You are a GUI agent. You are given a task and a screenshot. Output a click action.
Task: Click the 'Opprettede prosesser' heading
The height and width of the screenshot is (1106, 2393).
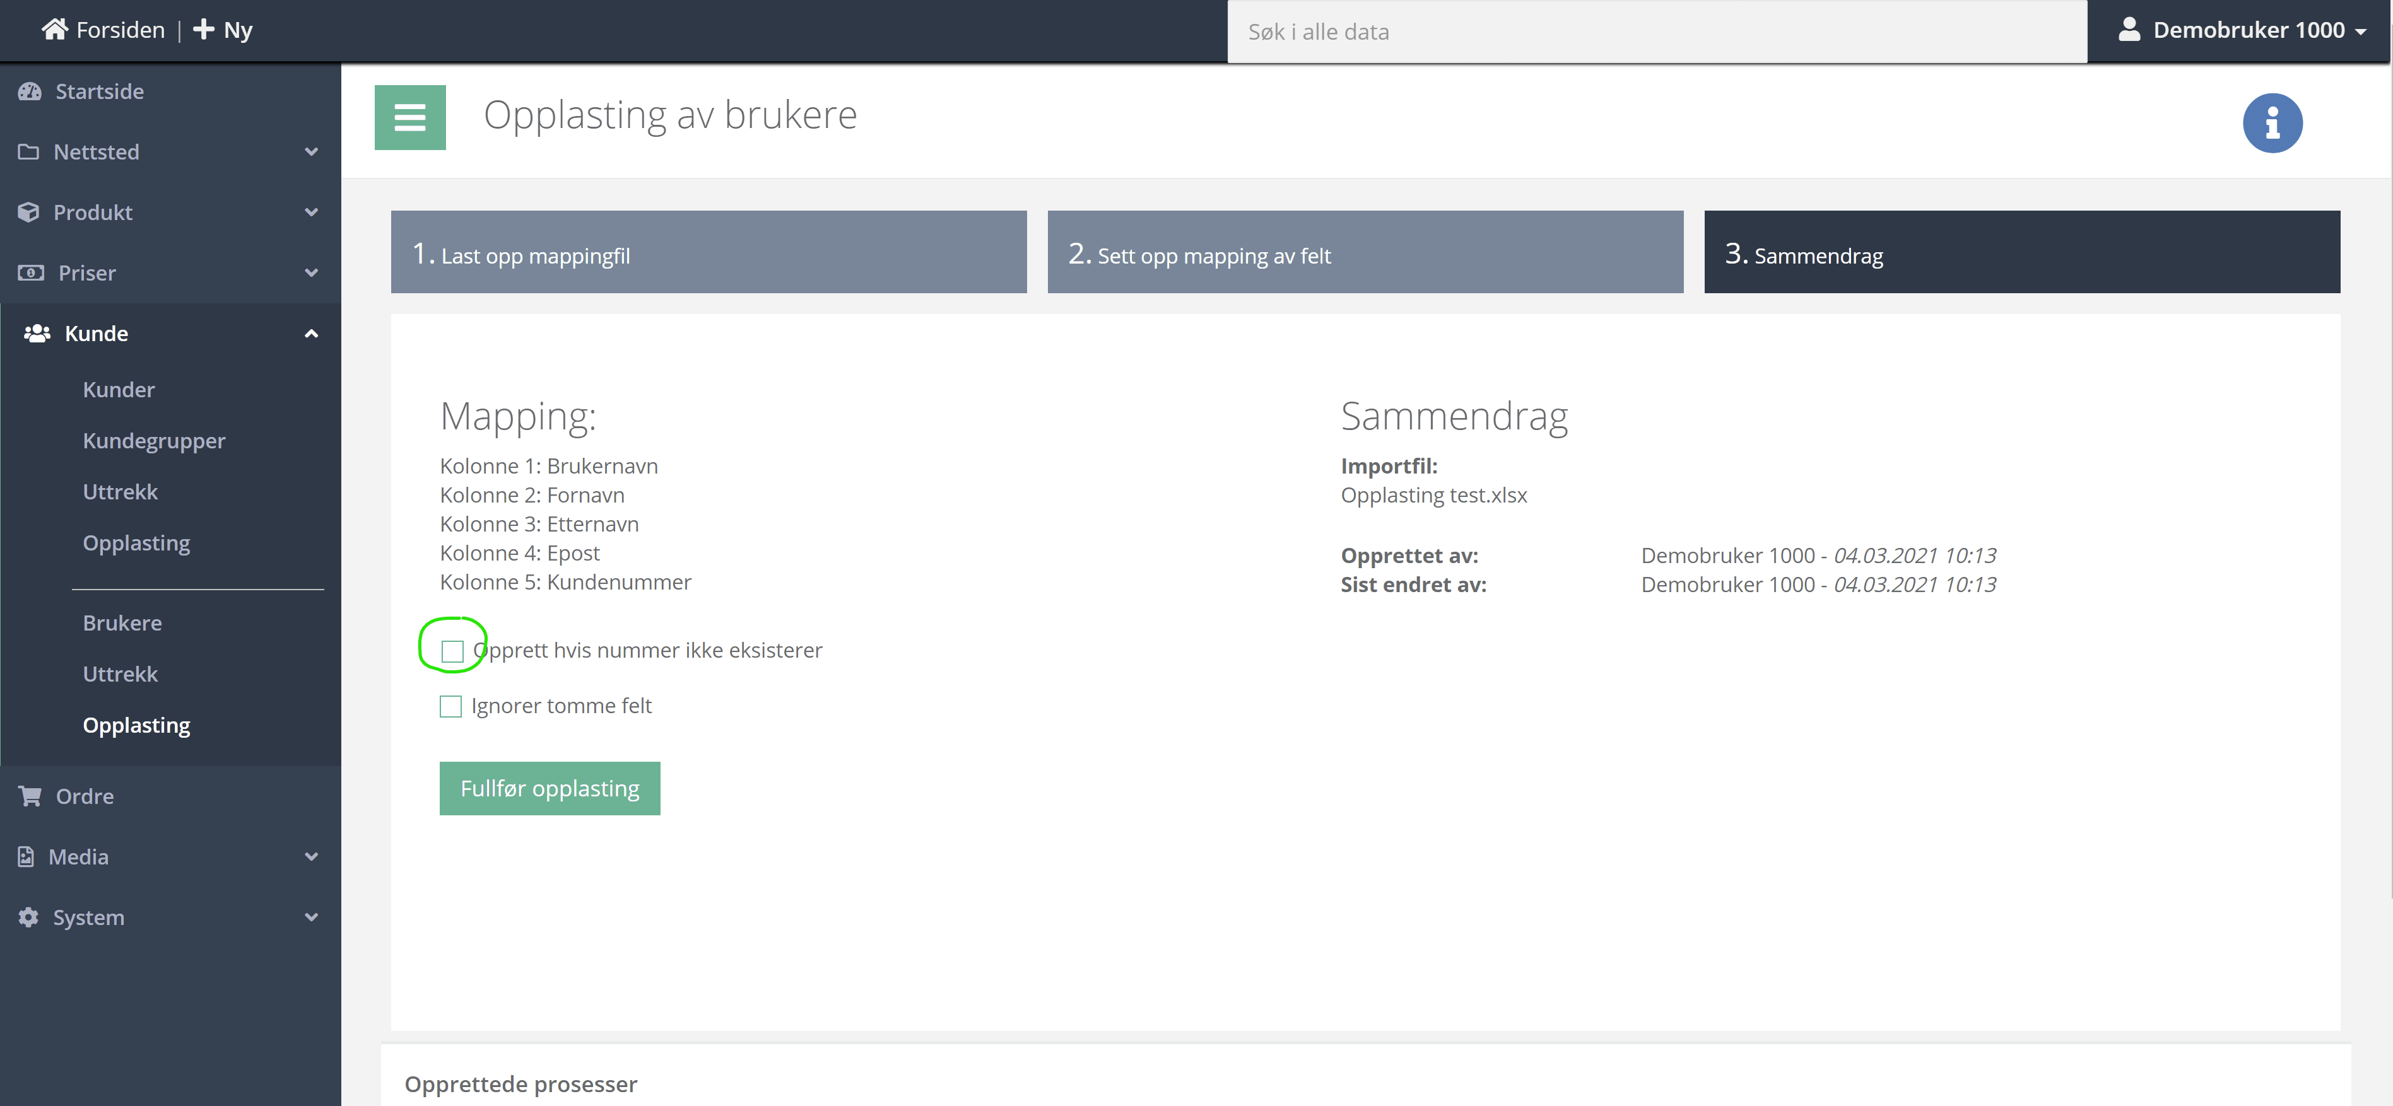pos(521,1084)
